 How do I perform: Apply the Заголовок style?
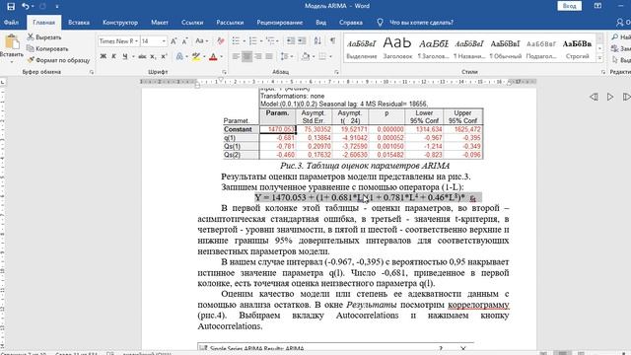tap(397, 47)
